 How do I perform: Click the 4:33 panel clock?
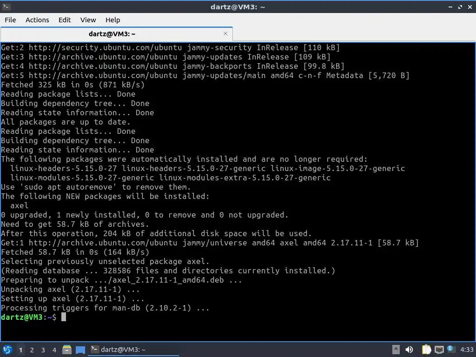coord(467,350)
